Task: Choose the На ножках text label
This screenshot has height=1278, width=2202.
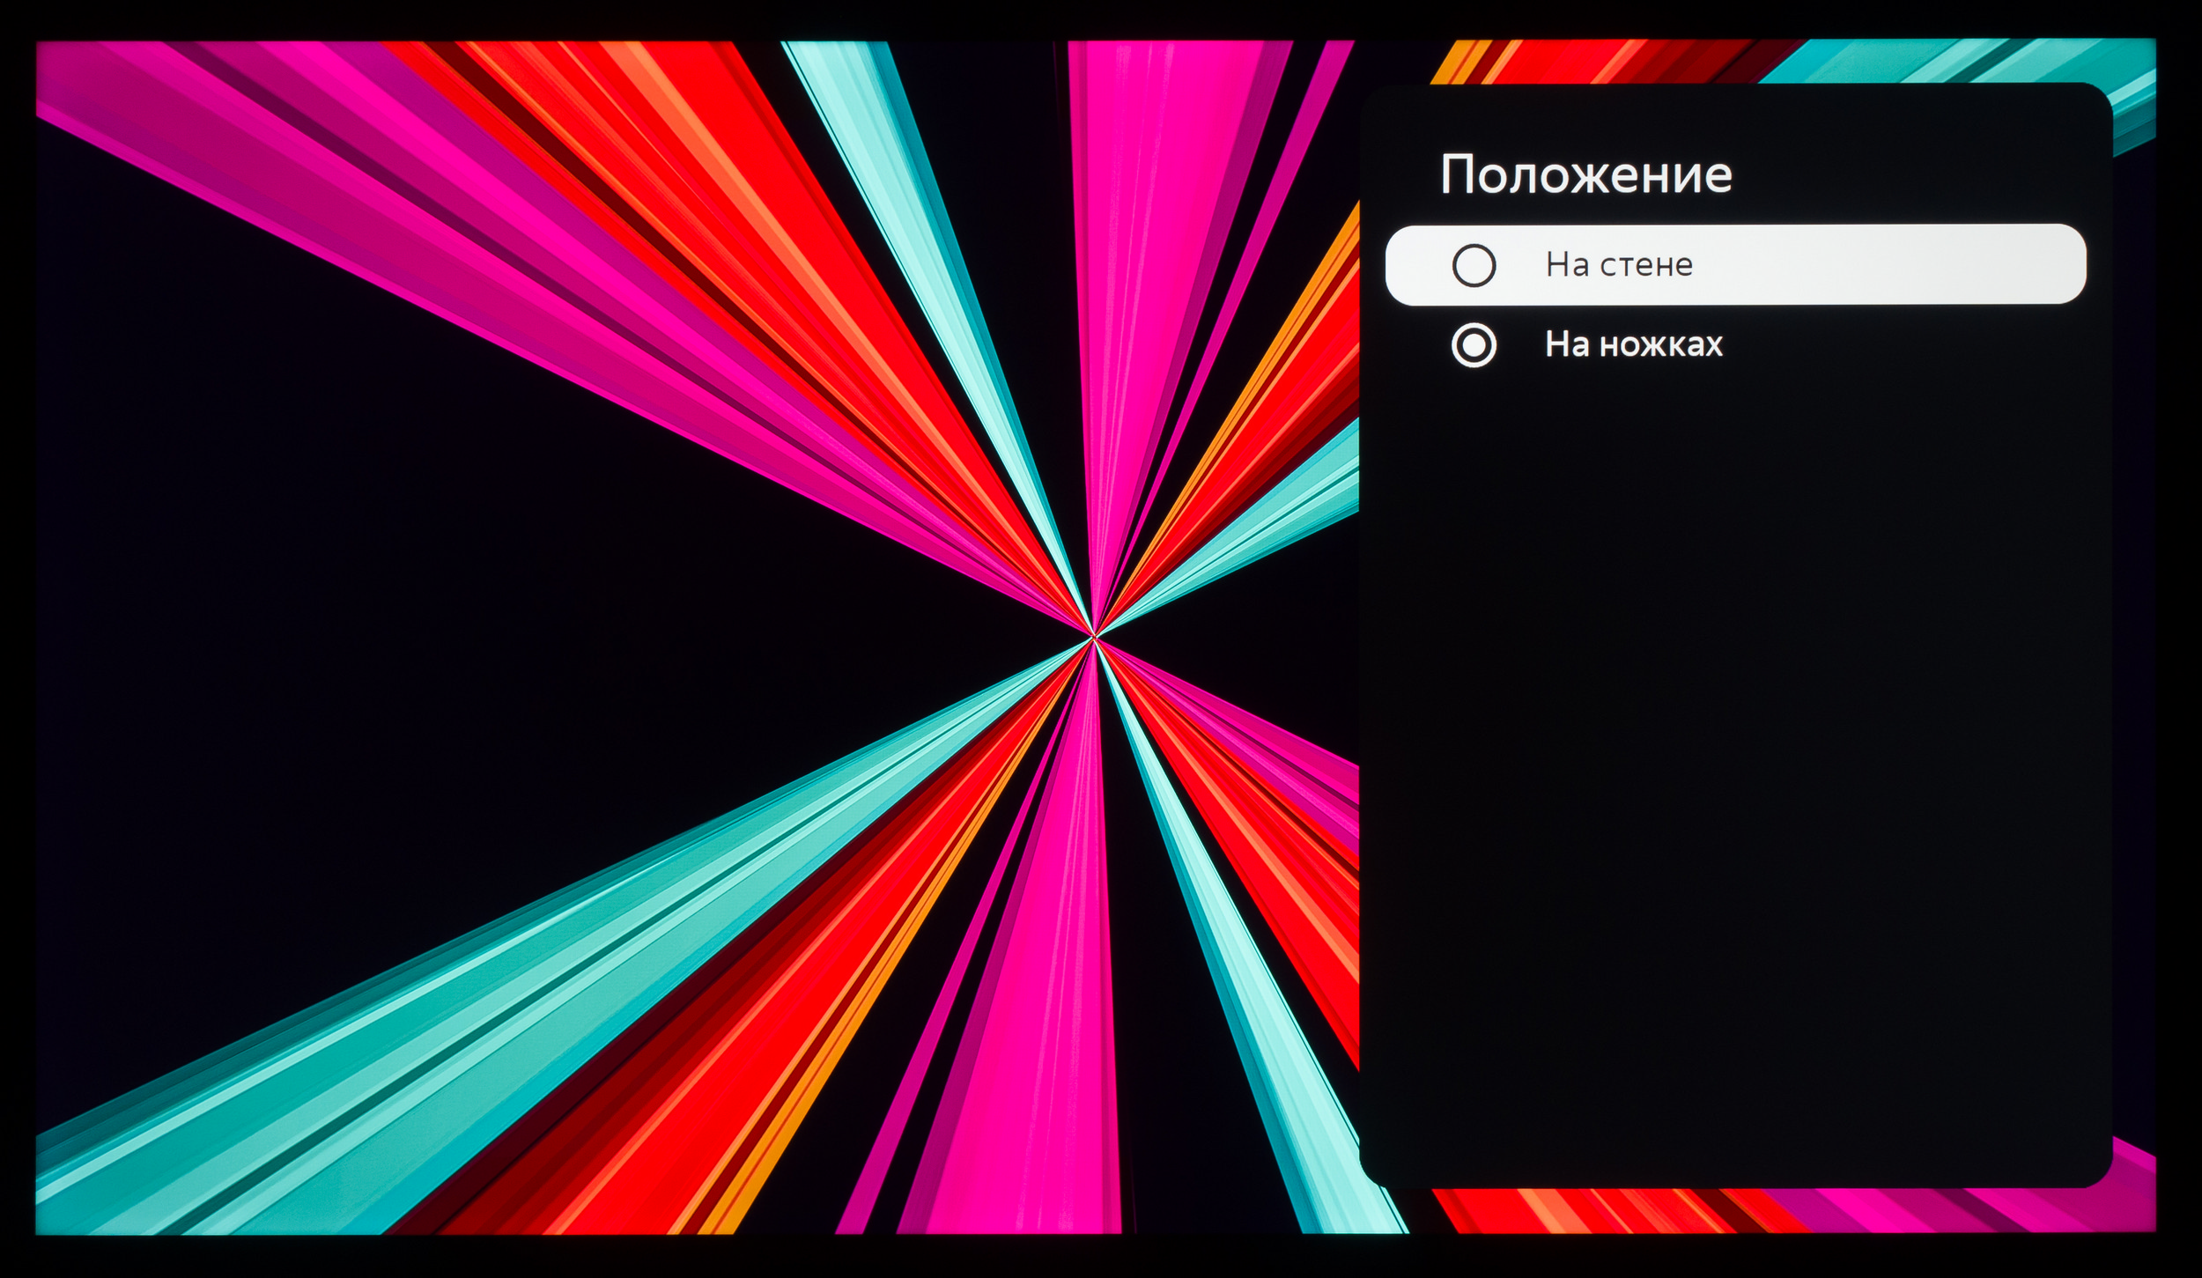Action: click(x=1633, y=344)
